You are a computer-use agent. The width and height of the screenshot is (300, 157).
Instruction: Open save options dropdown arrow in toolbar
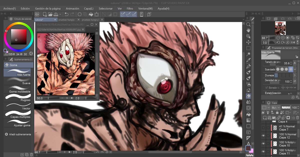(x=60, y=14)
